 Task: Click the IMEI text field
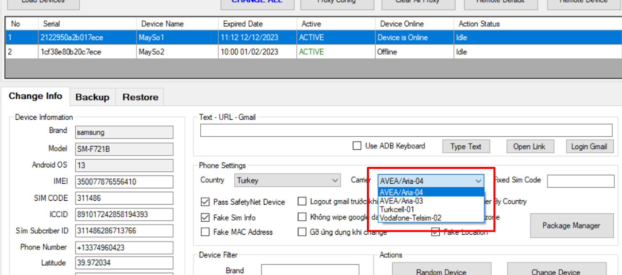click(124, 182)
